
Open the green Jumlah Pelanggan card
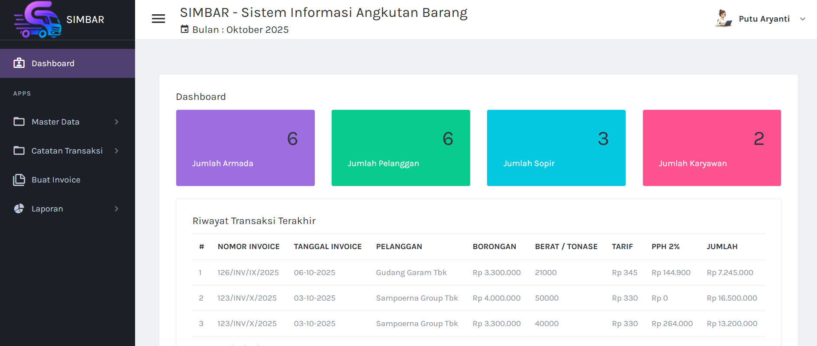[400, 148]
